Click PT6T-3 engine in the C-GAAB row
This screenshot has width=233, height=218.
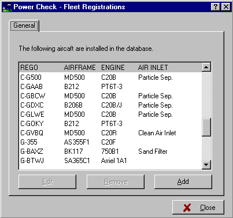pyautogui.click(x=112, y=87)
